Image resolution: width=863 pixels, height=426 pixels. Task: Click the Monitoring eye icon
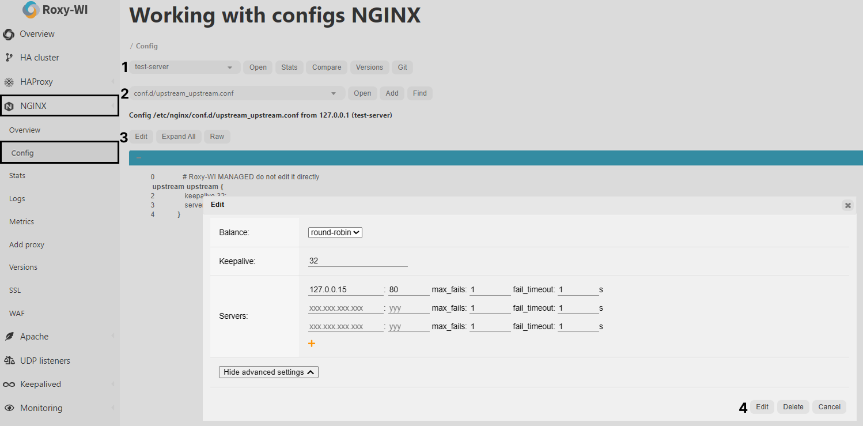pos(9,408)
